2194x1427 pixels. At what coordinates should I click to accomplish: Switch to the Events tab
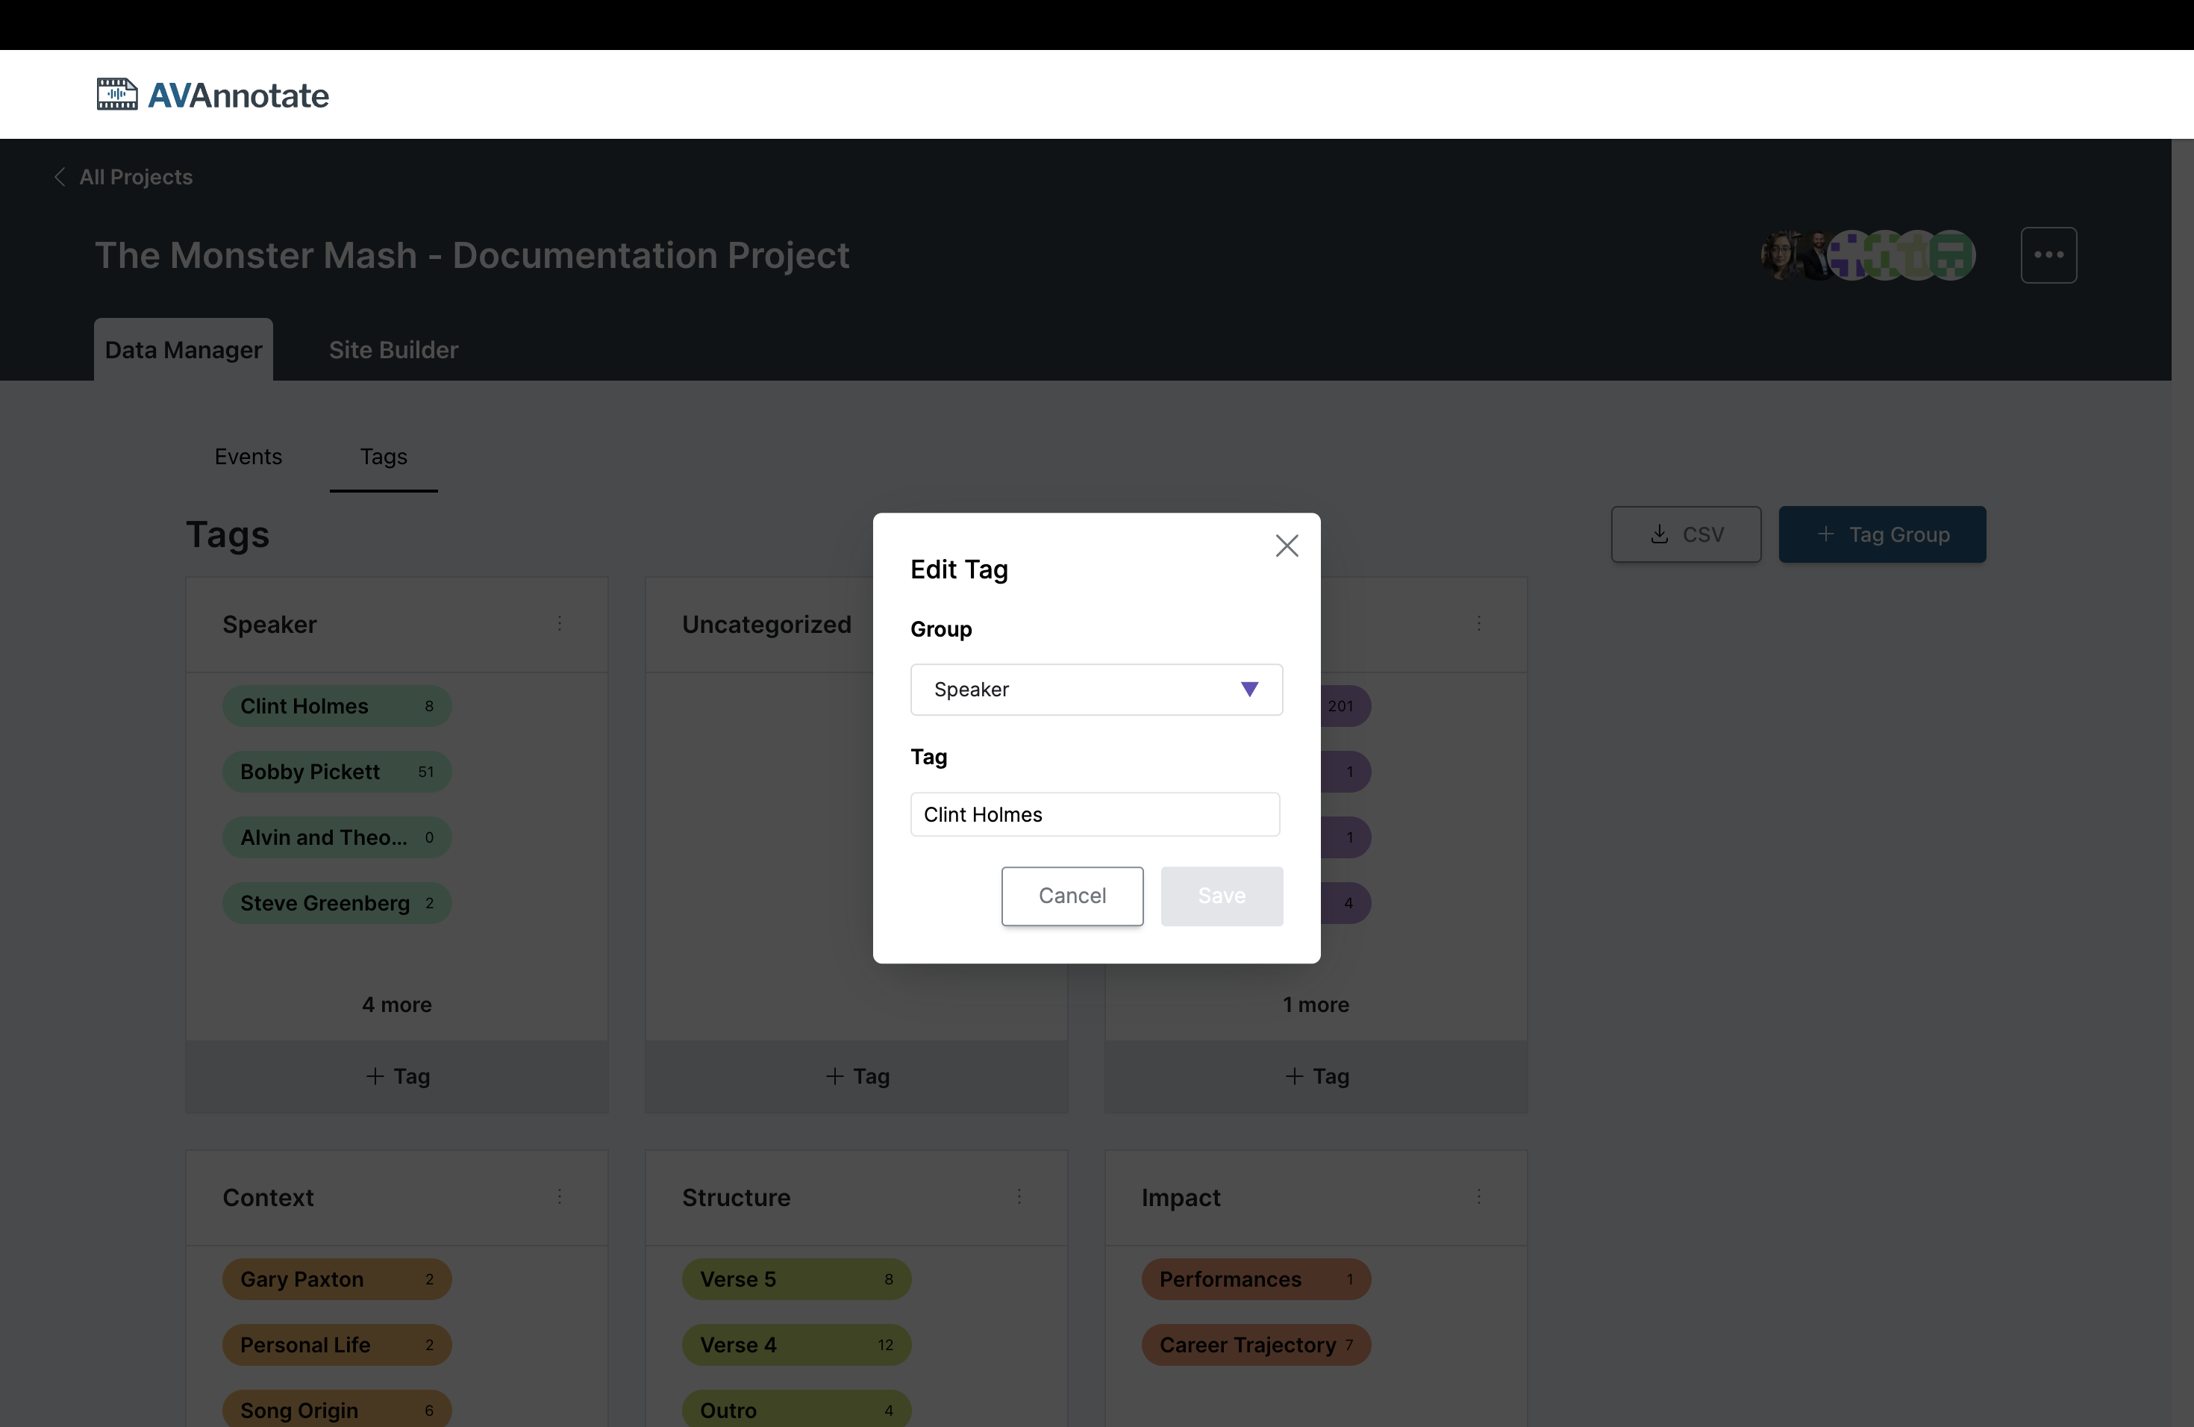click(248, 456)
